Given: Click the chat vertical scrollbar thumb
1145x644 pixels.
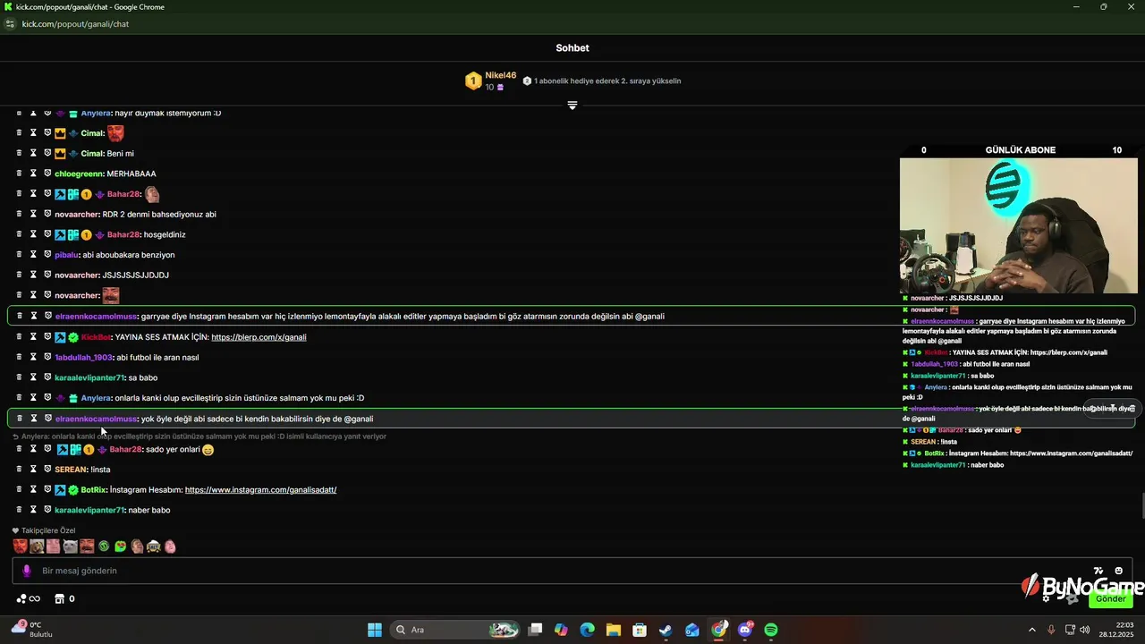Looking at the screenshot, I should (1142, 505).
